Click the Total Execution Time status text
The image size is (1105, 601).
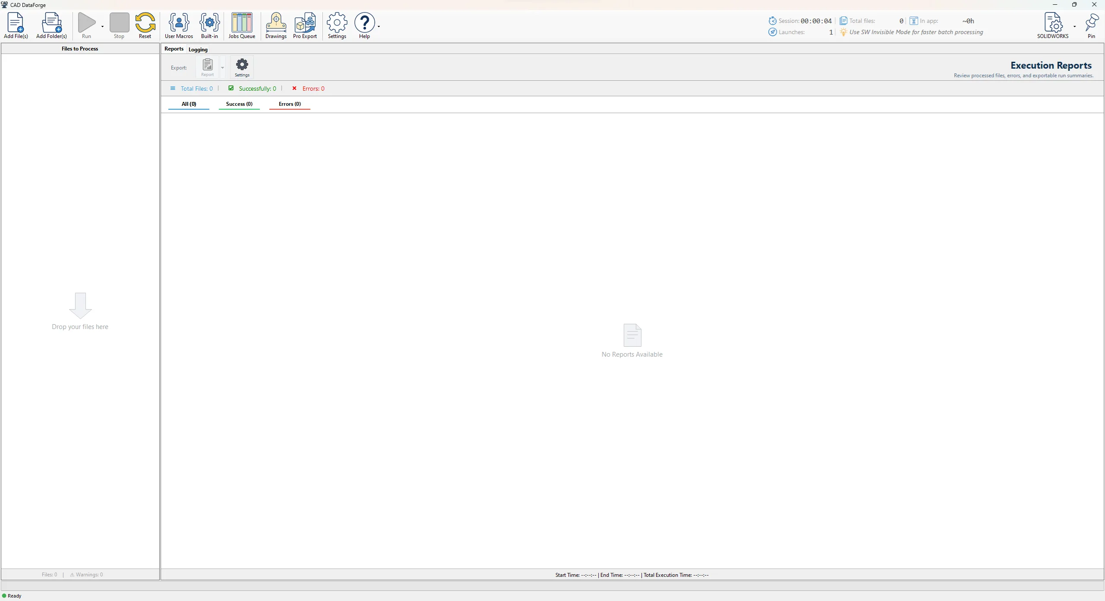coord(676,575)
